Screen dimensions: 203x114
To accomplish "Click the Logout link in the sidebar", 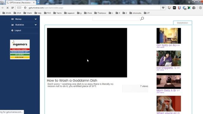I will coord(18,30).
